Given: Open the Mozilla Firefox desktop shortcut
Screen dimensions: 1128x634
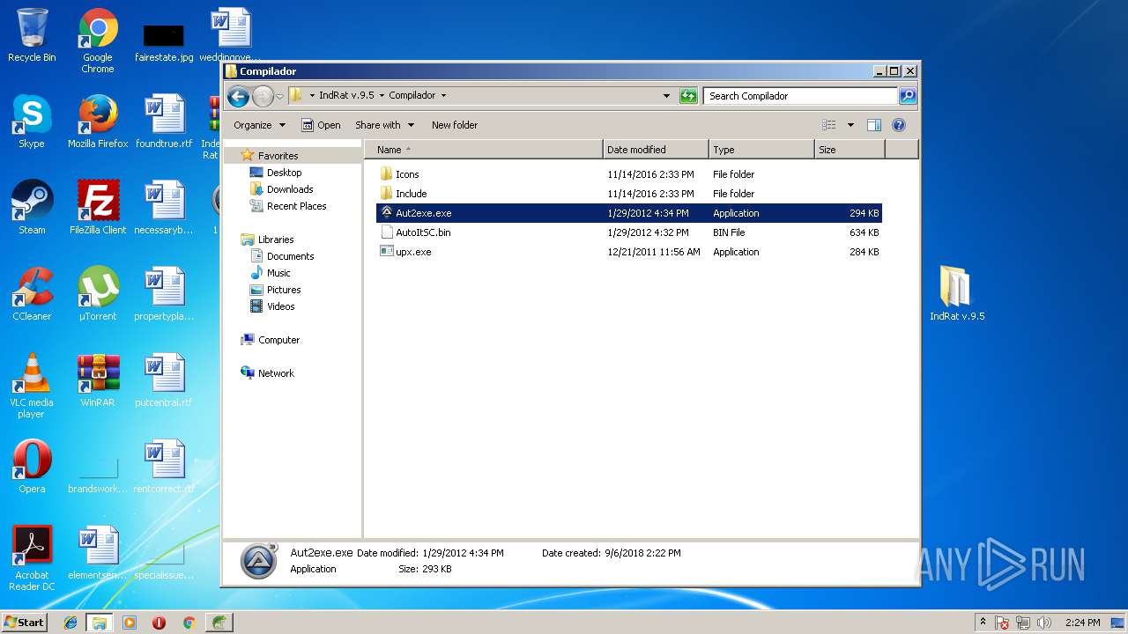Looking at the screenshot, I should click(x=98, y=122).
